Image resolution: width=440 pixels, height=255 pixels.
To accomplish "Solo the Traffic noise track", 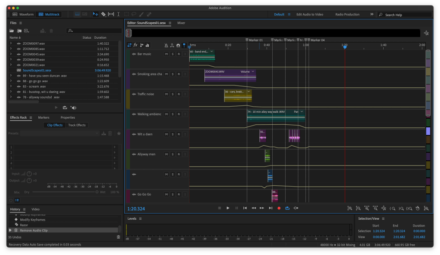I will (x=172, y=94).
